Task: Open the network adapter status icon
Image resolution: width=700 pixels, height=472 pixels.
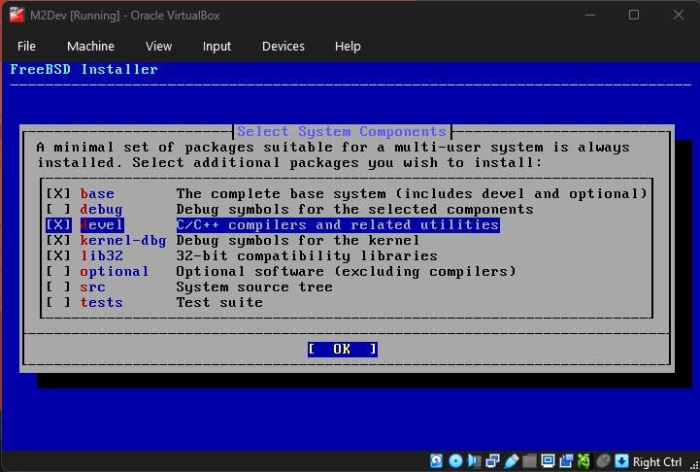Action: coord(492,461)
